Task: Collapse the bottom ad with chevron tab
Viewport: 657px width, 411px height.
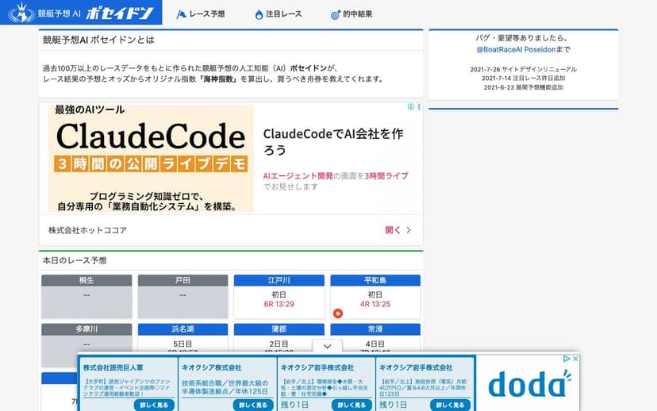Action: pyautogui.click(x=327, y=347)
